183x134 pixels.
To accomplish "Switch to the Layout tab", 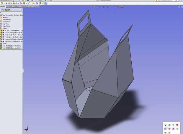I will click(10, 6).
